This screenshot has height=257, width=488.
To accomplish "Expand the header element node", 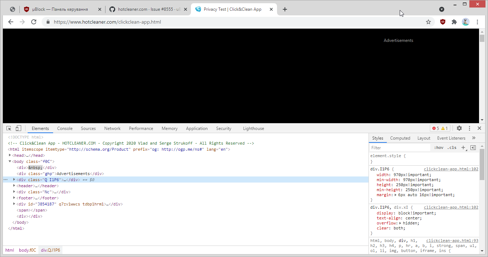I will [x=14, y=185].
